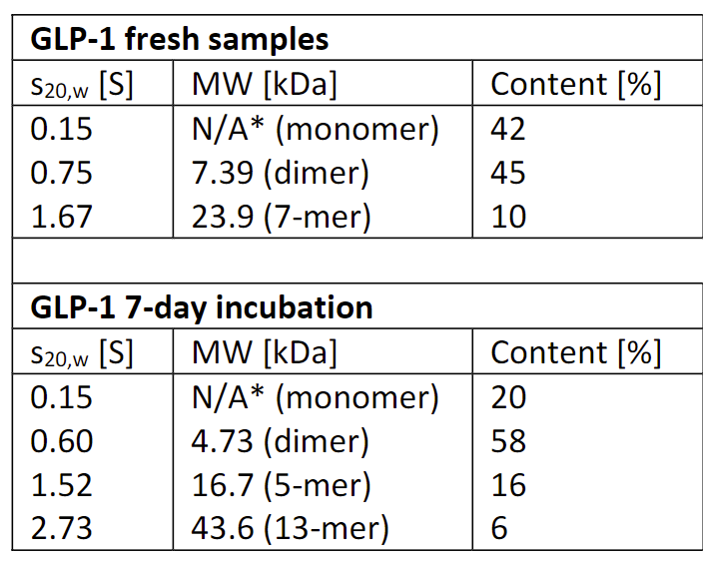Select the "GLP-1 7-day incubation" heading
Screen dimensions: 707x561
pyautogui.click(x=202, y=306)
